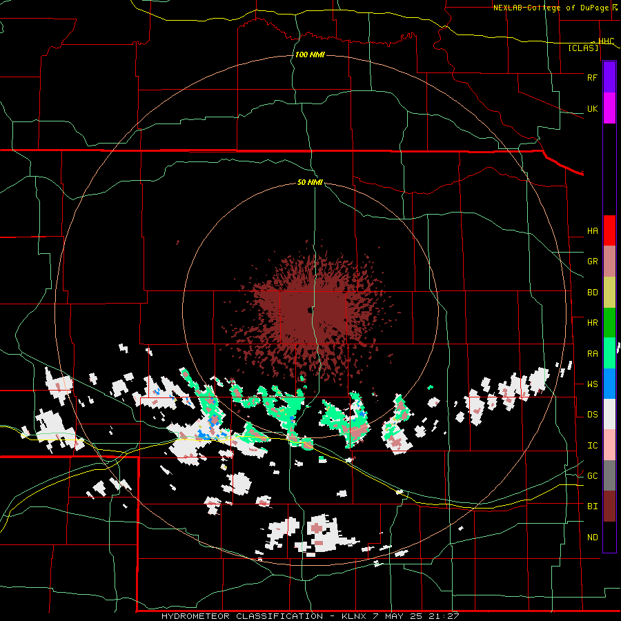Viewport: 621px width, 621px height.
Task: Click the purple RF legend color swatch
Action: coord(609,77)
